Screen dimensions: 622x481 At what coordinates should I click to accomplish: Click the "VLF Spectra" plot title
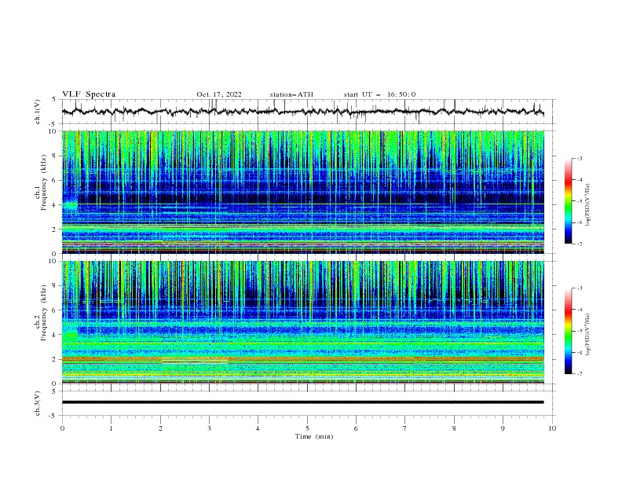(89, 94)
